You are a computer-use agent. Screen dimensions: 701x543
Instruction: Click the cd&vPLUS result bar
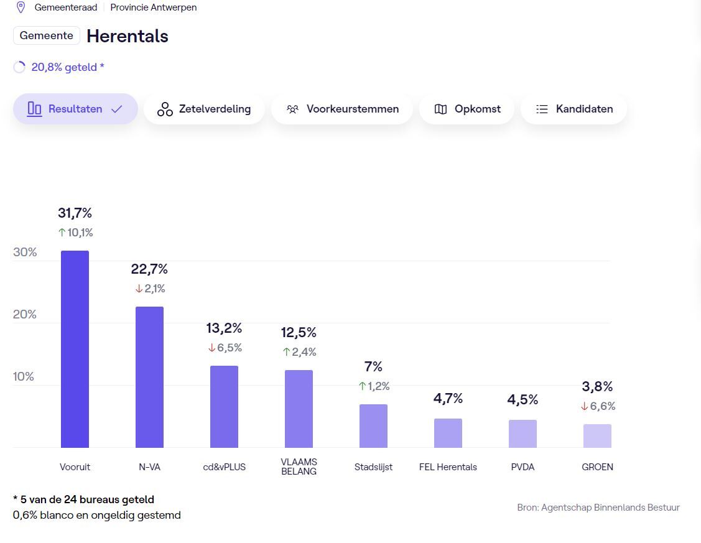(224, 406)
